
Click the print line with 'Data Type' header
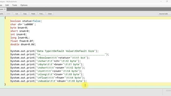(x=55, y=51)
